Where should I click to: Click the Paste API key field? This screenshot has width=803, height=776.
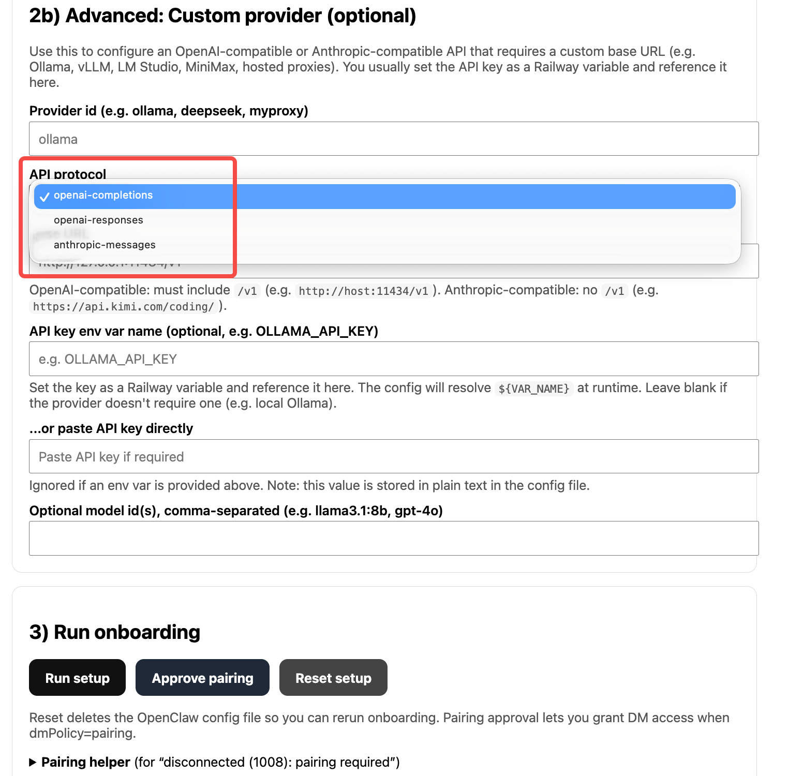(393, 457)
